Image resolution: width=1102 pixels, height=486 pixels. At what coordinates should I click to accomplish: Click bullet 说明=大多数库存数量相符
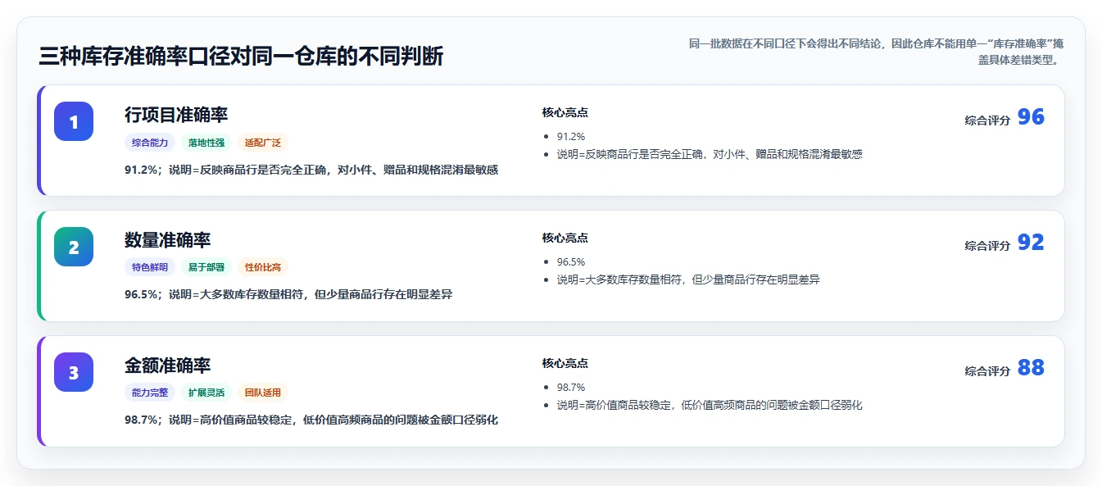coord(688,279)
